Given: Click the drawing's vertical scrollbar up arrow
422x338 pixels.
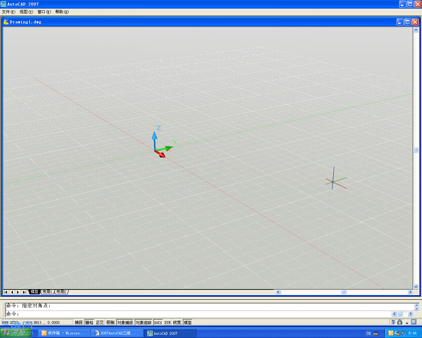Looking at the screenshot, I should [416, 30].
